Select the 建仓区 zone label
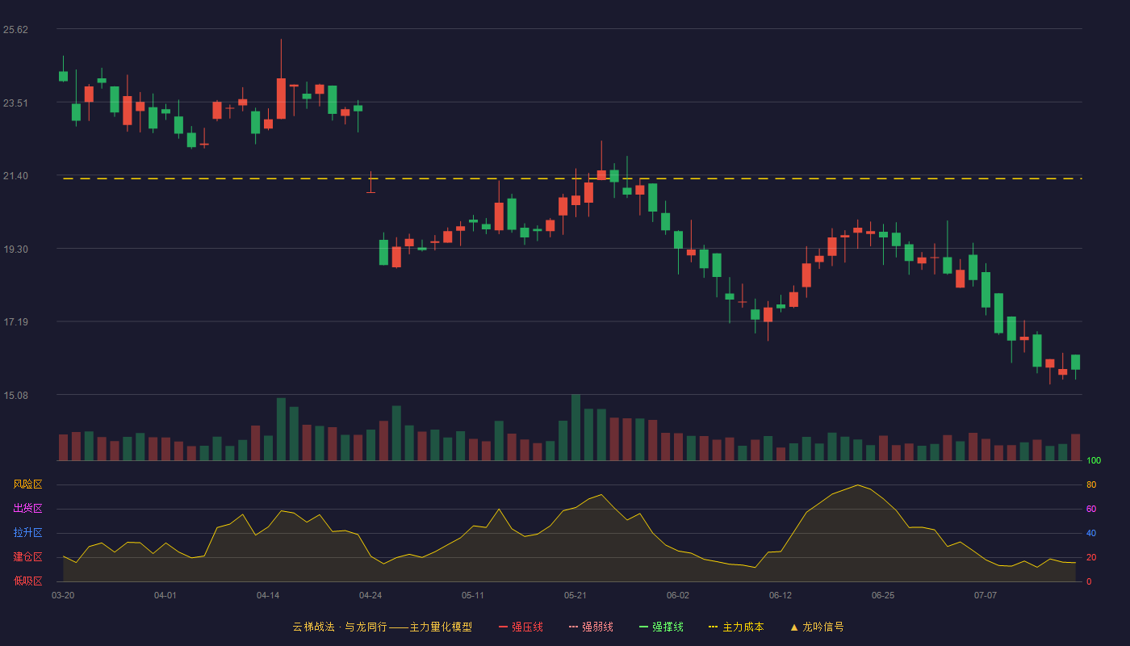Image resolution: width=1130 pixels, height=646 pixels. [27, 557]
